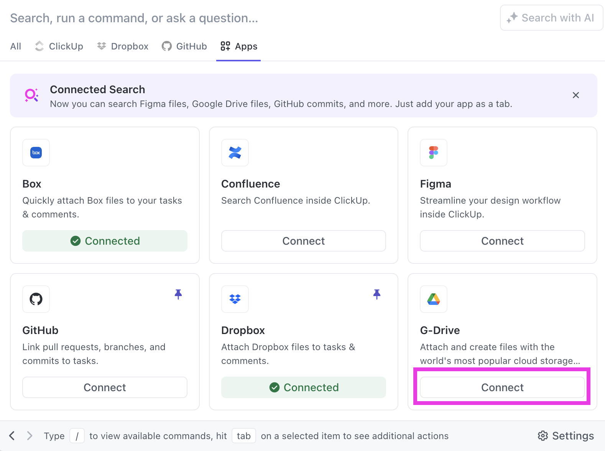
Task: Dismiss the Connected Search banner
Action: (x=575, y=95)
